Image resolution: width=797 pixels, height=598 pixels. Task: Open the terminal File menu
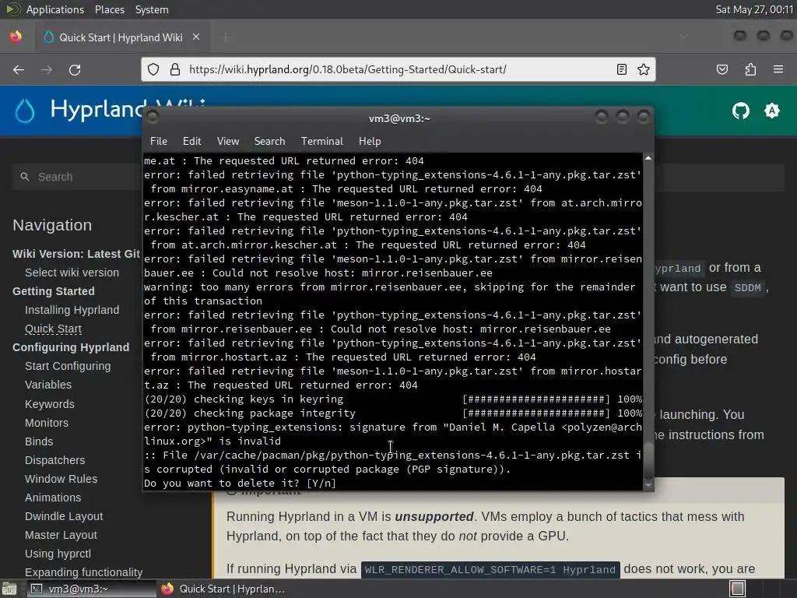tap(159, 142)
